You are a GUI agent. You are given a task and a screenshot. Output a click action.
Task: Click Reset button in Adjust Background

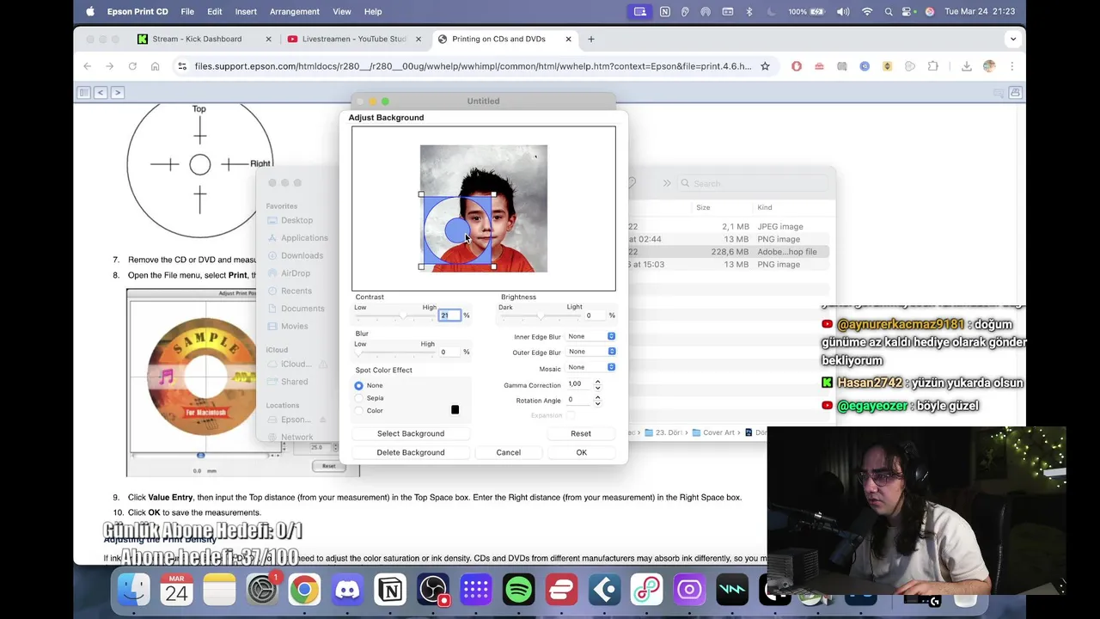581,433
